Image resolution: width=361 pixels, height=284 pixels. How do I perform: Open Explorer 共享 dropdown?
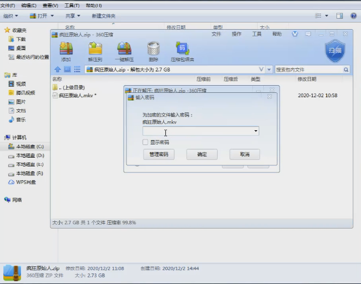point(73,16)
